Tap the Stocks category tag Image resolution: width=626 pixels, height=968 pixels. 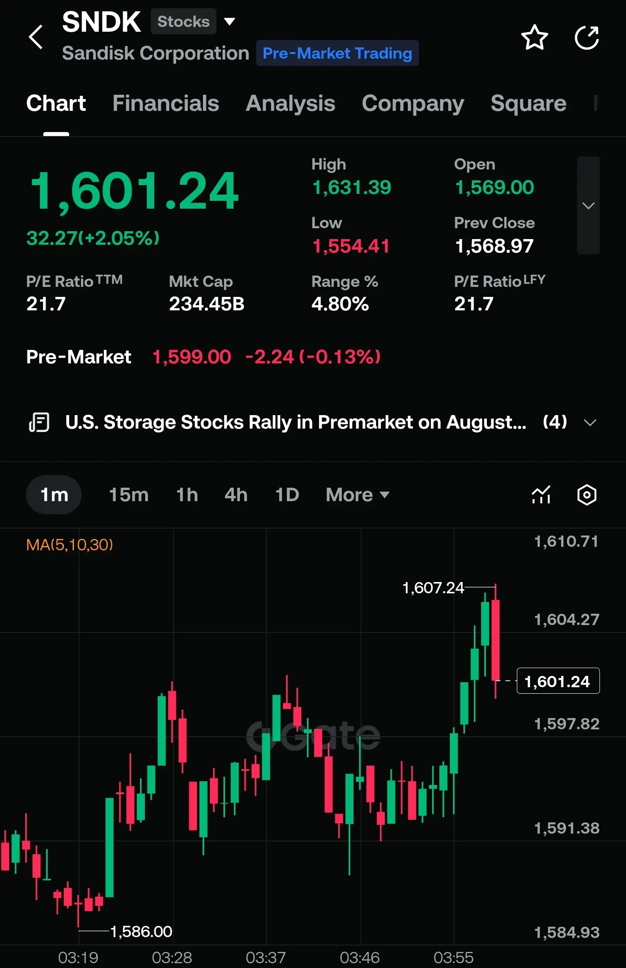[x=183, y=21]
